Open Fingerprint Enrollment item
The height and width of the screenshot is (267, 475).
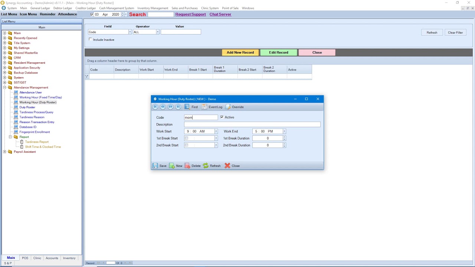(x=35, y=132)
